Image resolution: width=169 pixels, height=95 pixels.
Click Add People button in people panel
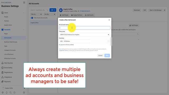[x=134, y=25]
